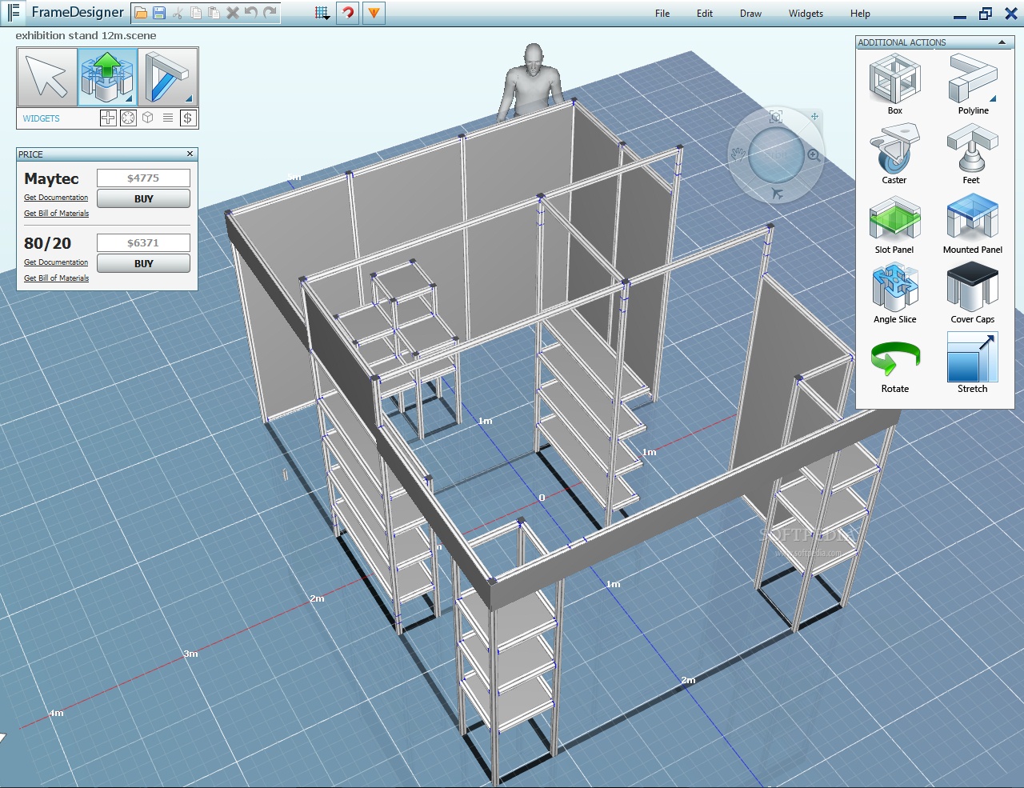
Task: Toggle the orange warning triangle button
Action: click(x=374, y=13)
